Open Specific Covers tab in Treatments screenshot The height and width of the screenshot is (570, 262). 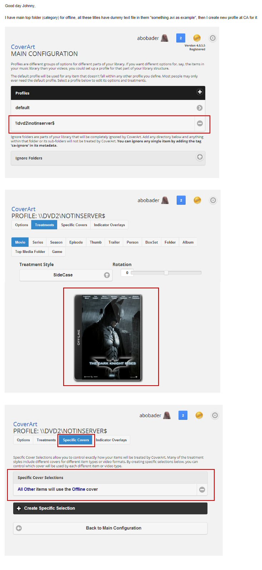pos(74,225)
